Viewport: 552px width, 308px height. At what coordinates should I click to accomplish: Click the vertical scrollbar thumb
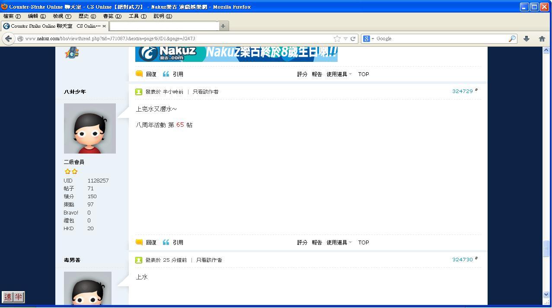click(546, 249)
